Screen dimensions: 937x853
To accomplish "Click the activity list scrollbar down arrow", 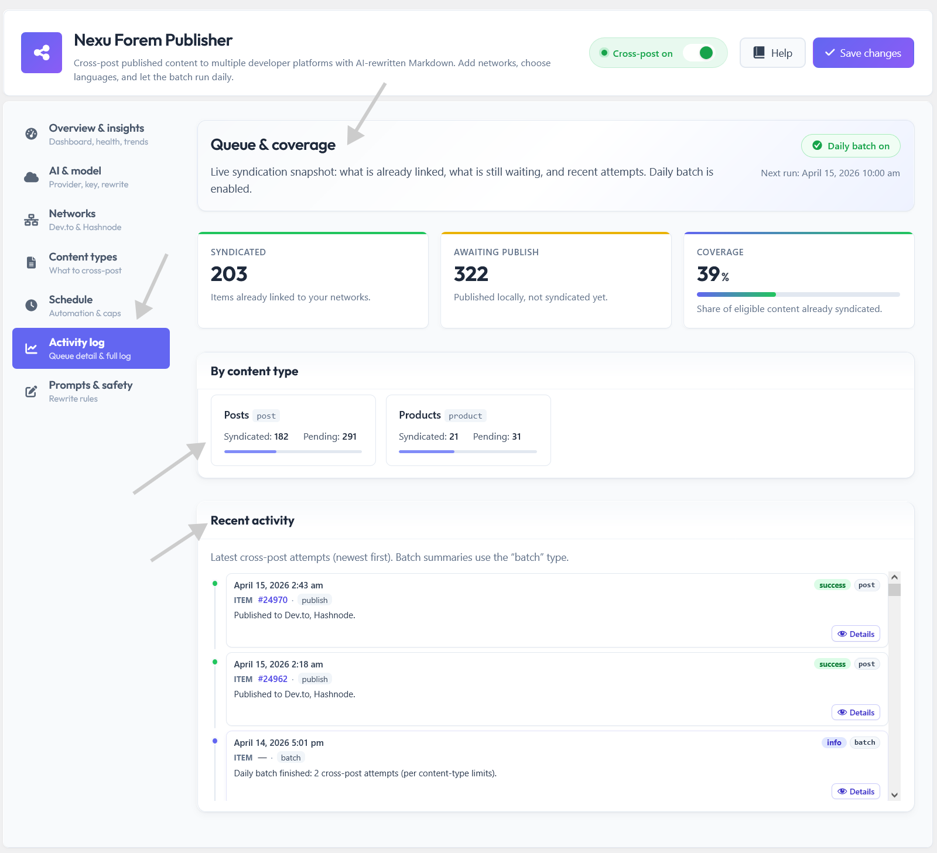I will [894, 795].
